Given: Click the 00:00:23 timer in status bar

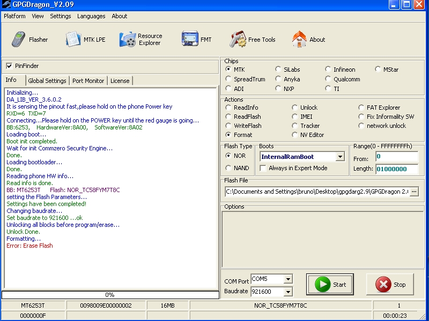Looking at the screenshot, I should 395,316.
